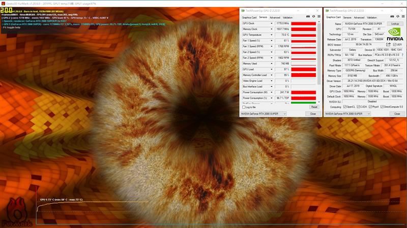The image size is (407, 228).
Task: Open Sensors tab in Graphics Card window
Action: pos(347,17)
